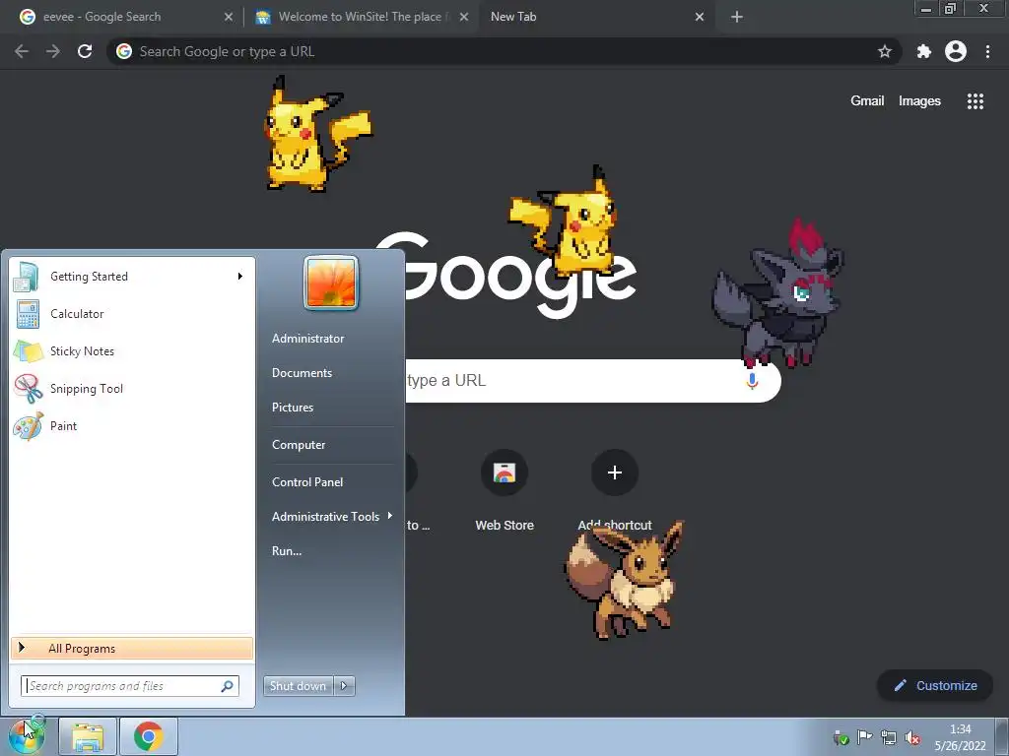Open the Google apps grid
This screenshot has width=1009, height=756.
coord(975,101)
